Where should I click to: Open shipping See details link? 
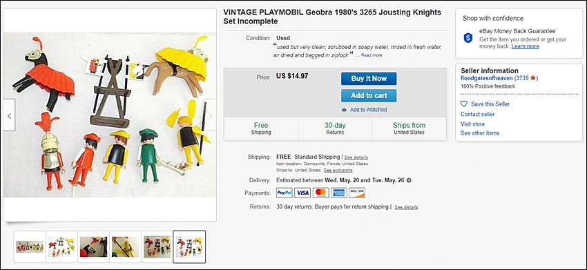click(x=356, y=157)
